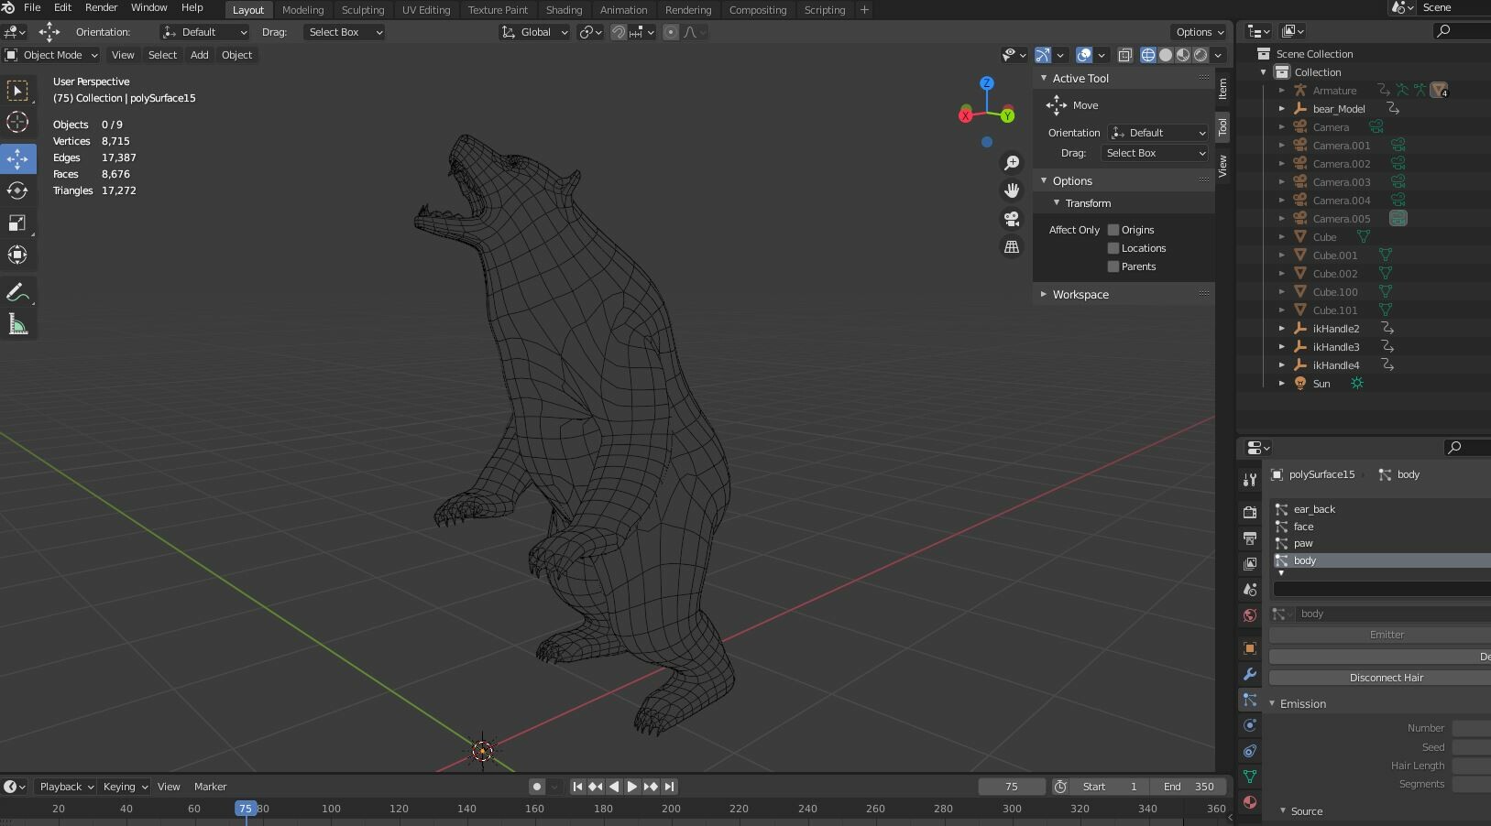The image size is (1491, 826).
Task: Open Modifier properties with the wrench icon
Action: point(1249,675)
